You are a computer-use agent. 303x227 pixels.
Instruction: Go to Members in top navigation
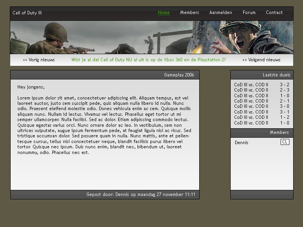tap(189, 12)
